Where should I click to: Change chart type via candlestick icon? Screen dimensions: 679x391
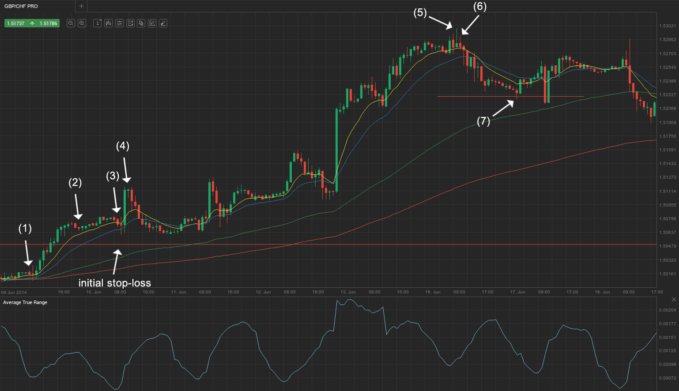(108, 23)
